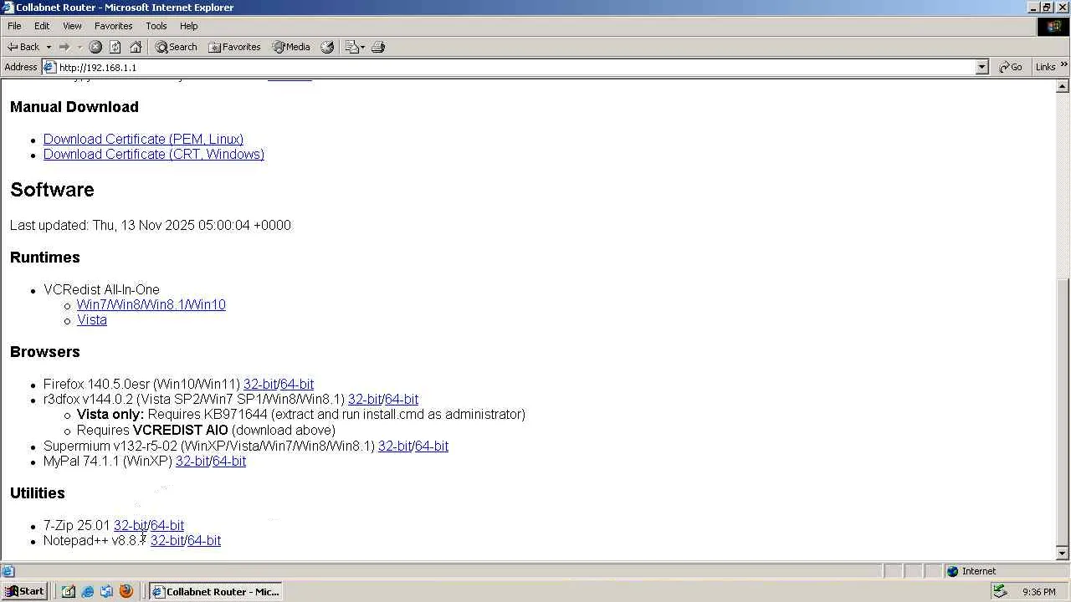The image size is (1071, 602).
Task: Click the 'Browsers' heading
Action: pyautogui.click(x=45, y=352)
